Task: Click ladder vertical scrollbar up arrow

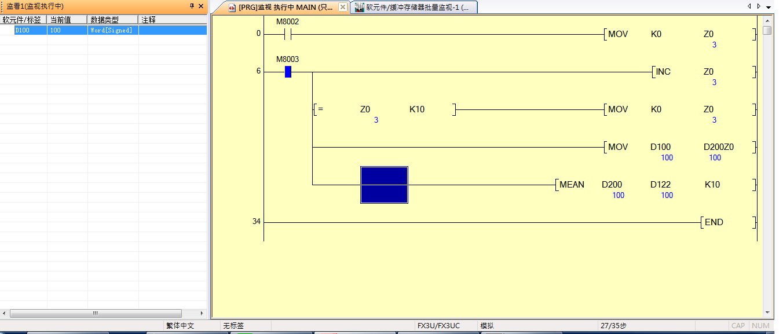Action: coord(767,21)
